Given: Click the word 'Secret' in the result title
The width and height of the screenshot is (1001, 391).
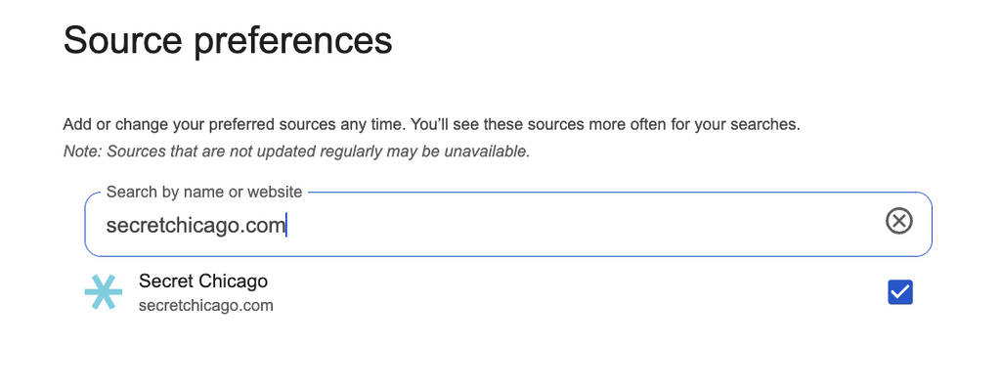Looking at the screenshot, I should point(166,282).
